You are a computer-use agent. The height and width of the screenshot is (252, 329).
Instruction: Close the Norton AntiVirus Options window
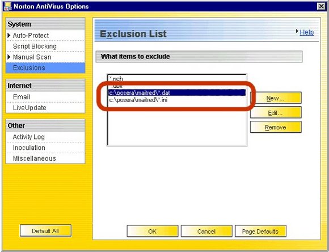pyautogui.click(x=321, y=6)
